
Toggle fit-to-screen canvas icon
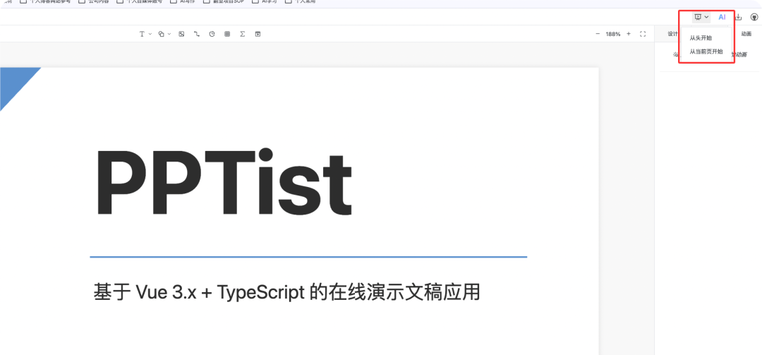[642, 34]
